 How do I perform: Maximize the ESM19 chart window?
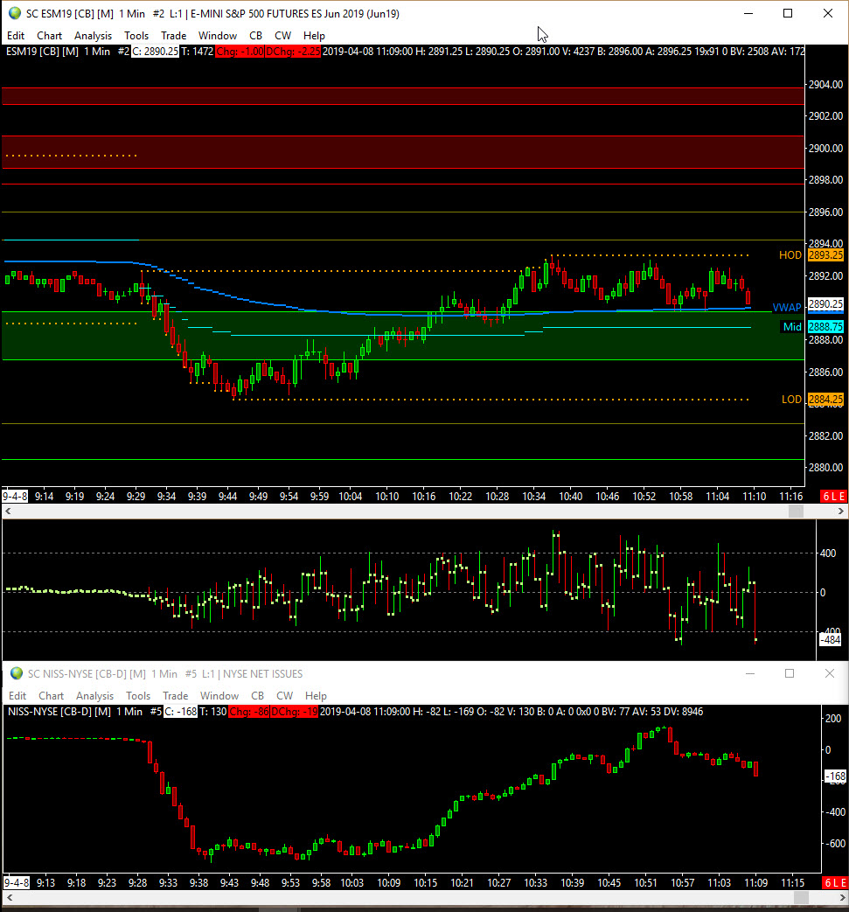tap(788, 13)
